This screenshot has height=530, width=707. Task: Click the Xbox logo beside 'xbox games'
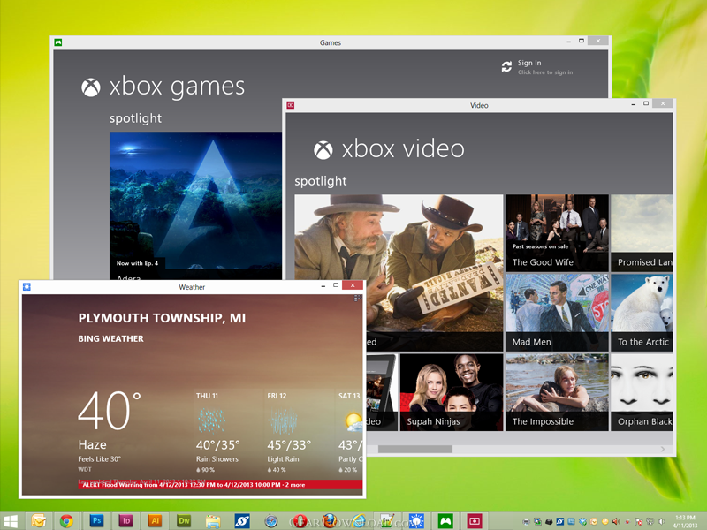click(91, 87)
